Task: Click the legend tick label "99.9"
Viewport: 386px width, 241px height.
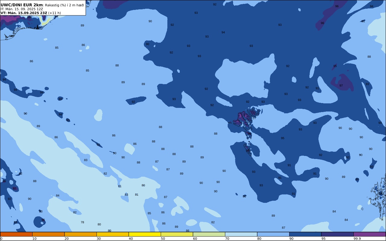Action: point(357,239)
